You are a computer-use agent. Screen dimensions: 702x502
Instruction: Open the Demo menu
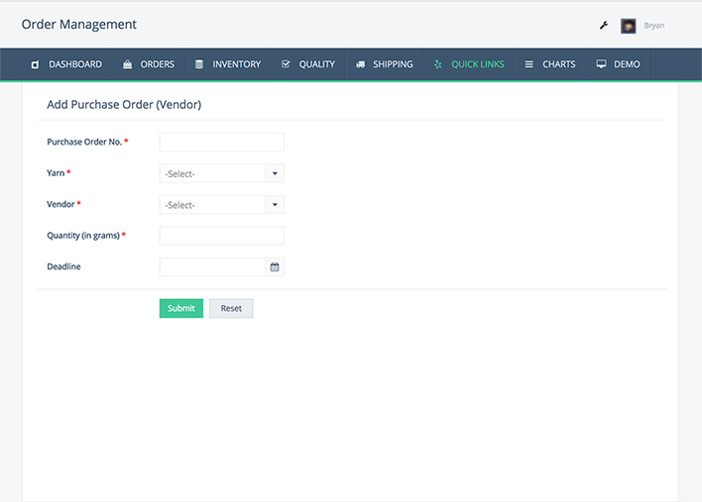click(x=618, y=64)
